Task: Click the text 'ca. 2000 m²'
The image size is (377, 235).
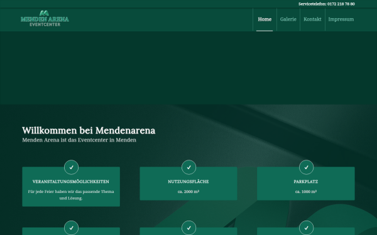Action: pos(188,192)
